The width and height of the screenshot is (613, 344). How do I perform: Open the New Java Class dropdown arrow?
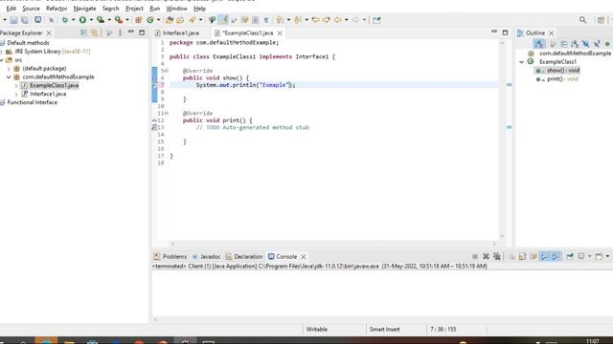158,20
